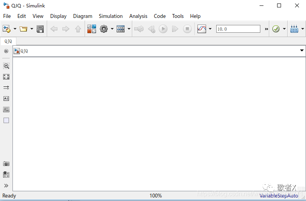Open the Library Browser
The height and width of the screenshot is (201, 306).
[91, 29]
